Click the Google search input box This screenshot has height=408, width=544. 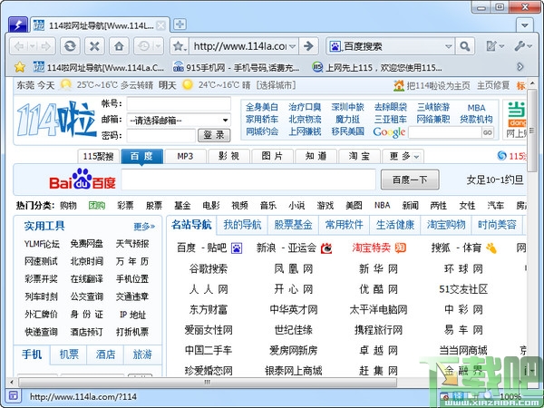[x=445, y=132]
